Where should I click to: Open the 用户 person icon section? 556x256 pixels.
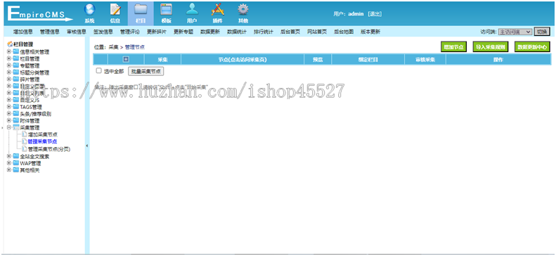[x=192, y=13]
